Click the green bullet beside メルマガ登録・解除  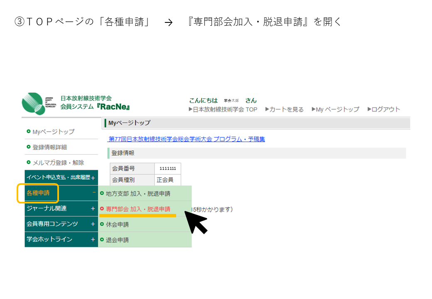[x=28, y=162]
